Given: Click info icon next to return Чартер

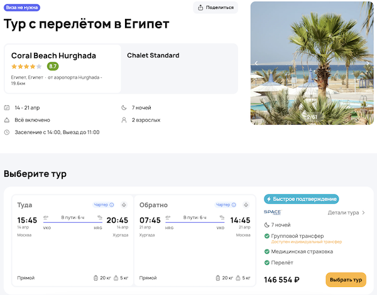Looking at the screenshot, I should click(x=234, y=204).
